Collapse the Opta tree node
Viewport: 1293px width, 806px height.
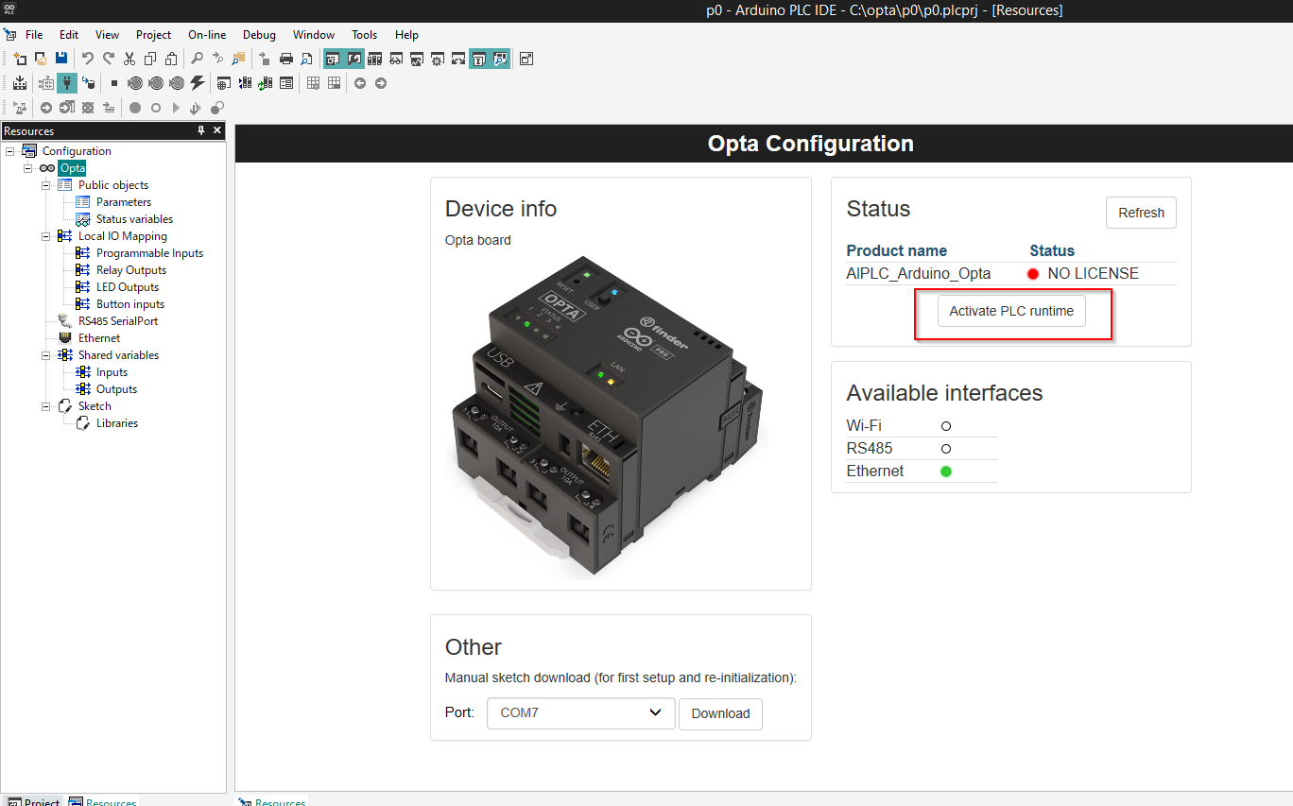coord(28,168)
